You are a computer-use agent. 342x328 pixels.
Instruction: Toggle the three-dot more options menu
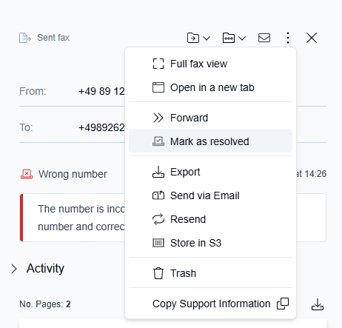[288, 38]
